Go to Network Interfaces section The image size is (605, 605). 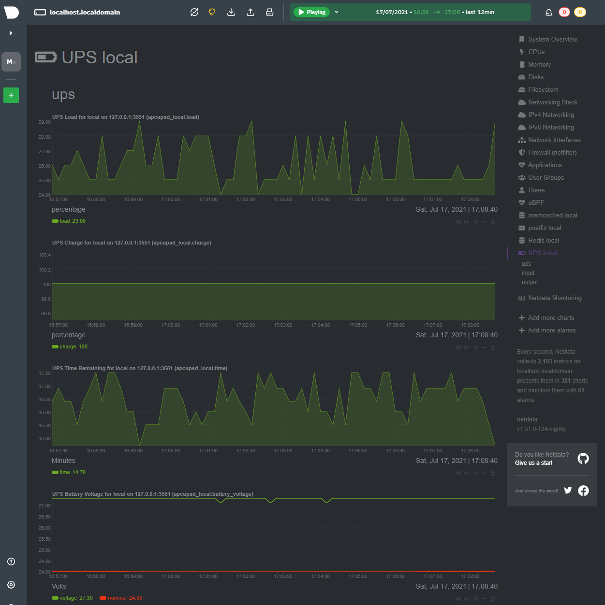(554, 140)
